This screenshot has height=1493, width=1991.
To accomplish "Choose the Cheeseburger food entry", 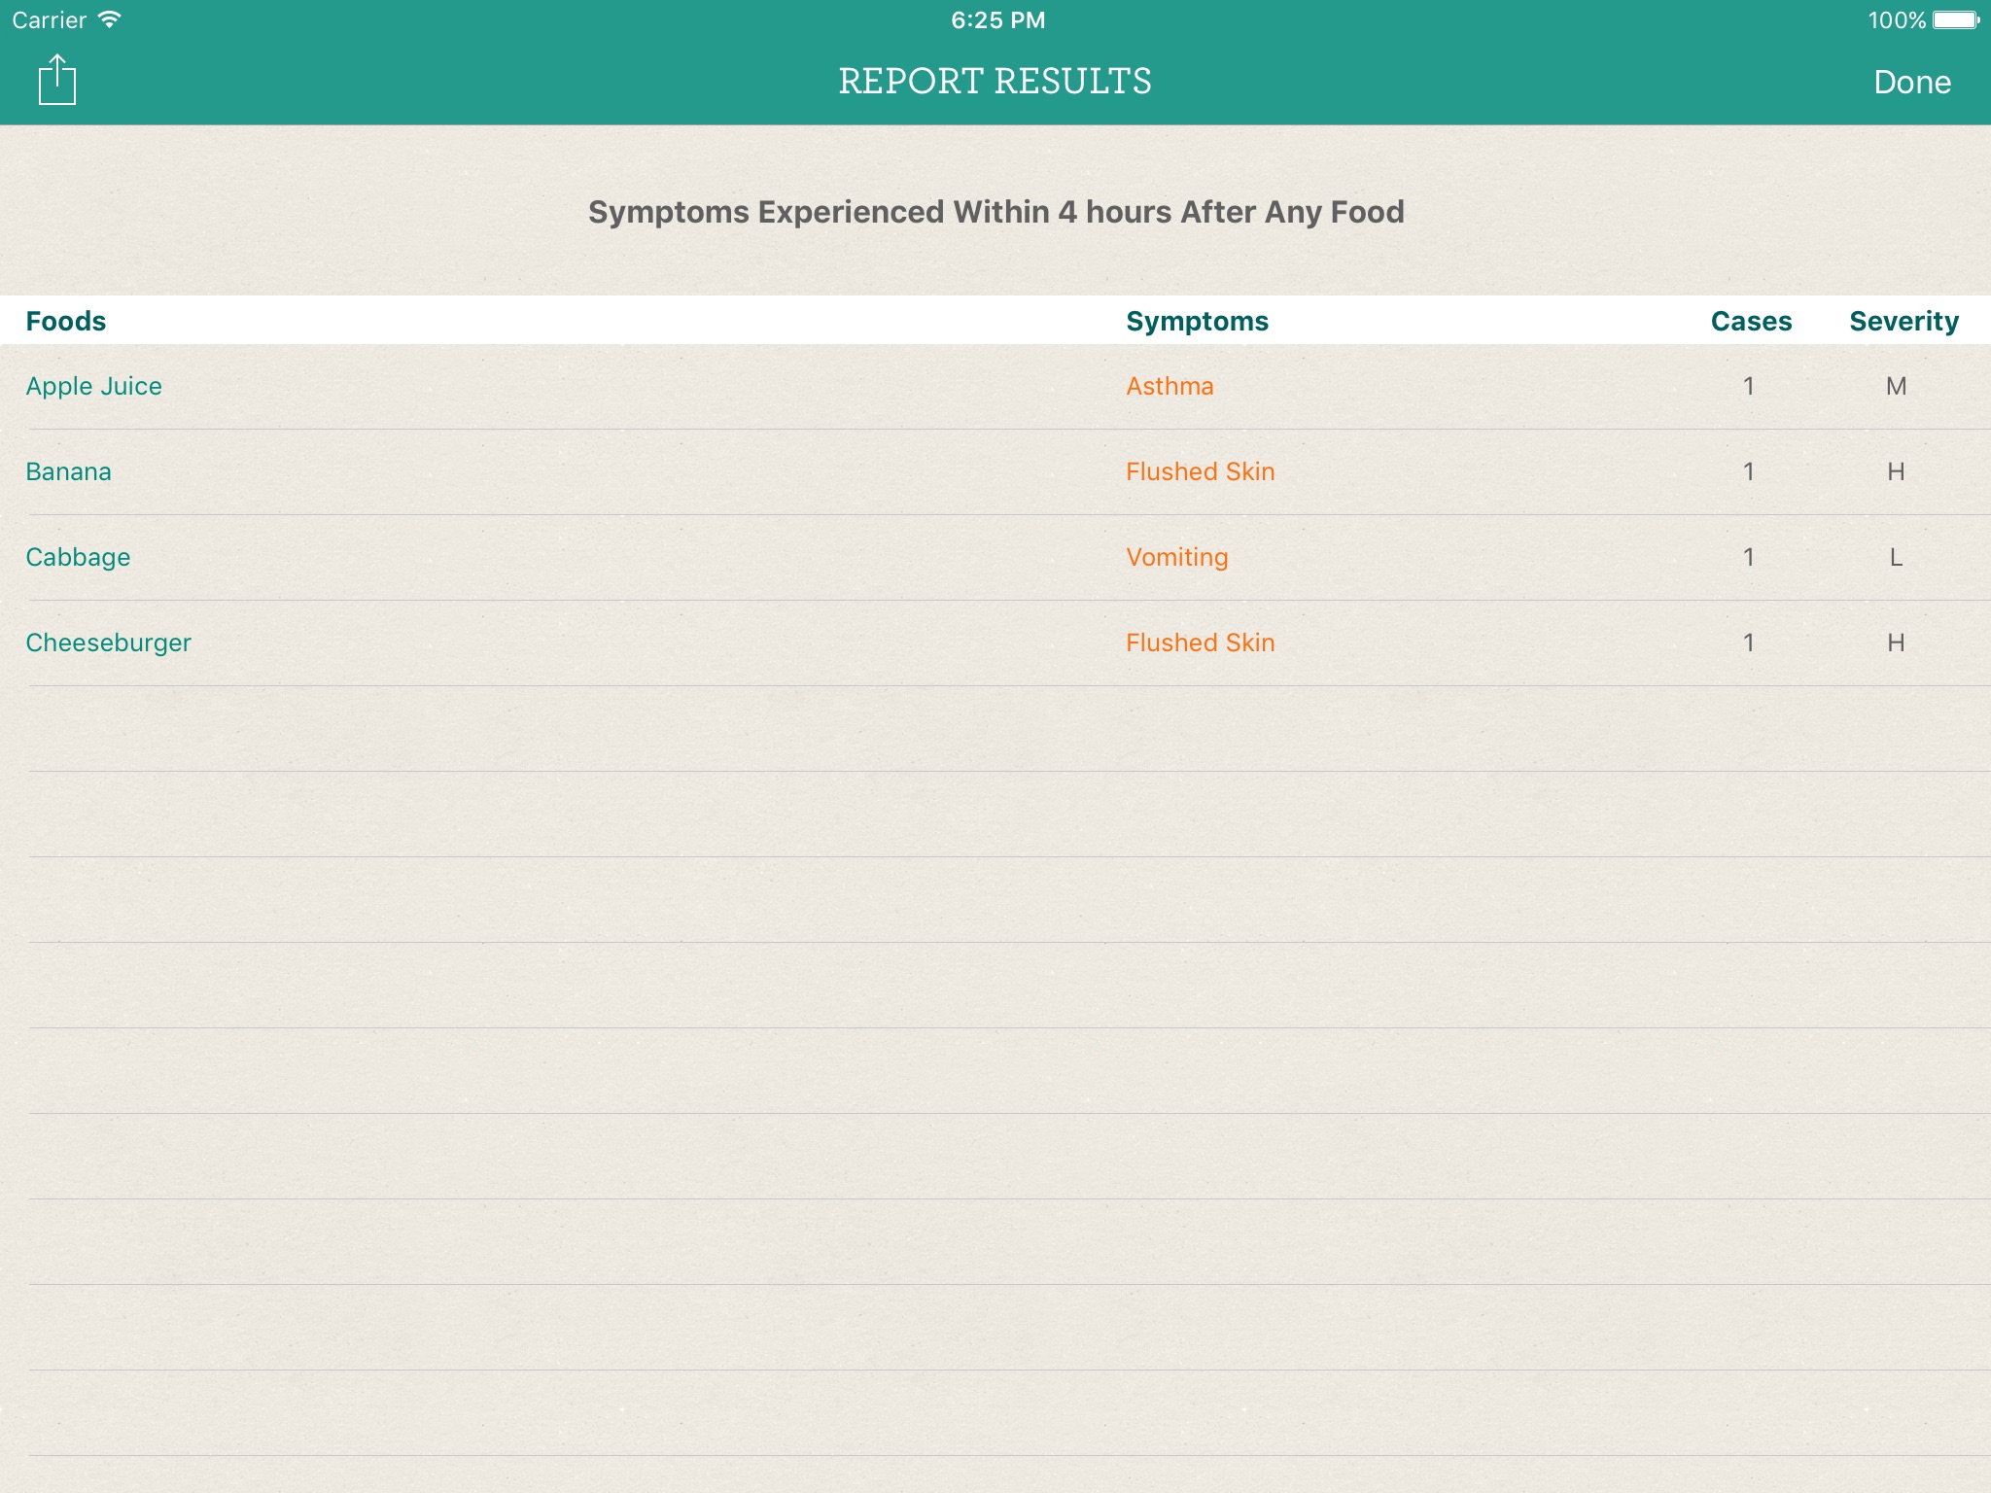I will [x=108, y=642].
